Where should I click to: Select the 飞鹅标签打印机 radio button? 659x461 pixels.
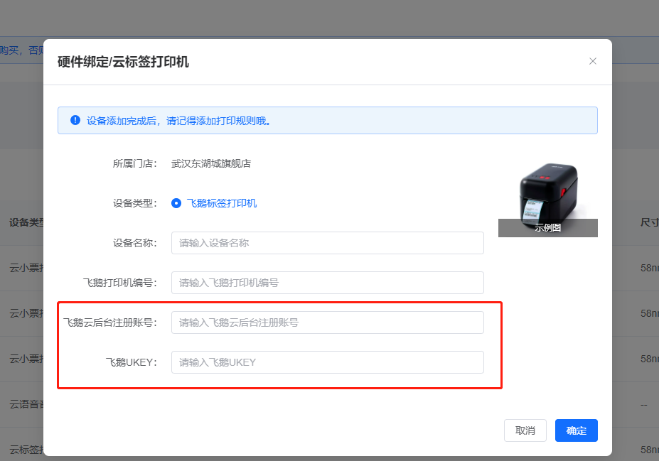tap(176, 203)
